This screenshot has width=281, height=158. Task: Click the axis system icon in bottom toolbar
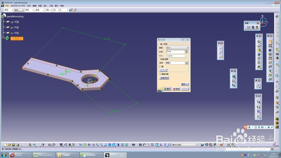tap(149, 145)
